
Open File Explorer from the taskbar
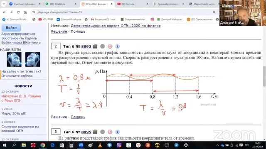click(x=24, y=145)
